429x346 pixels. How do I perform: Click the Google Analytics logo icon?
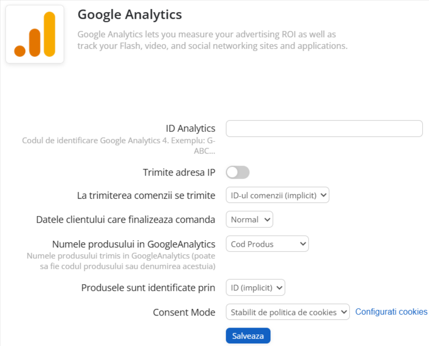pos(34,33)
